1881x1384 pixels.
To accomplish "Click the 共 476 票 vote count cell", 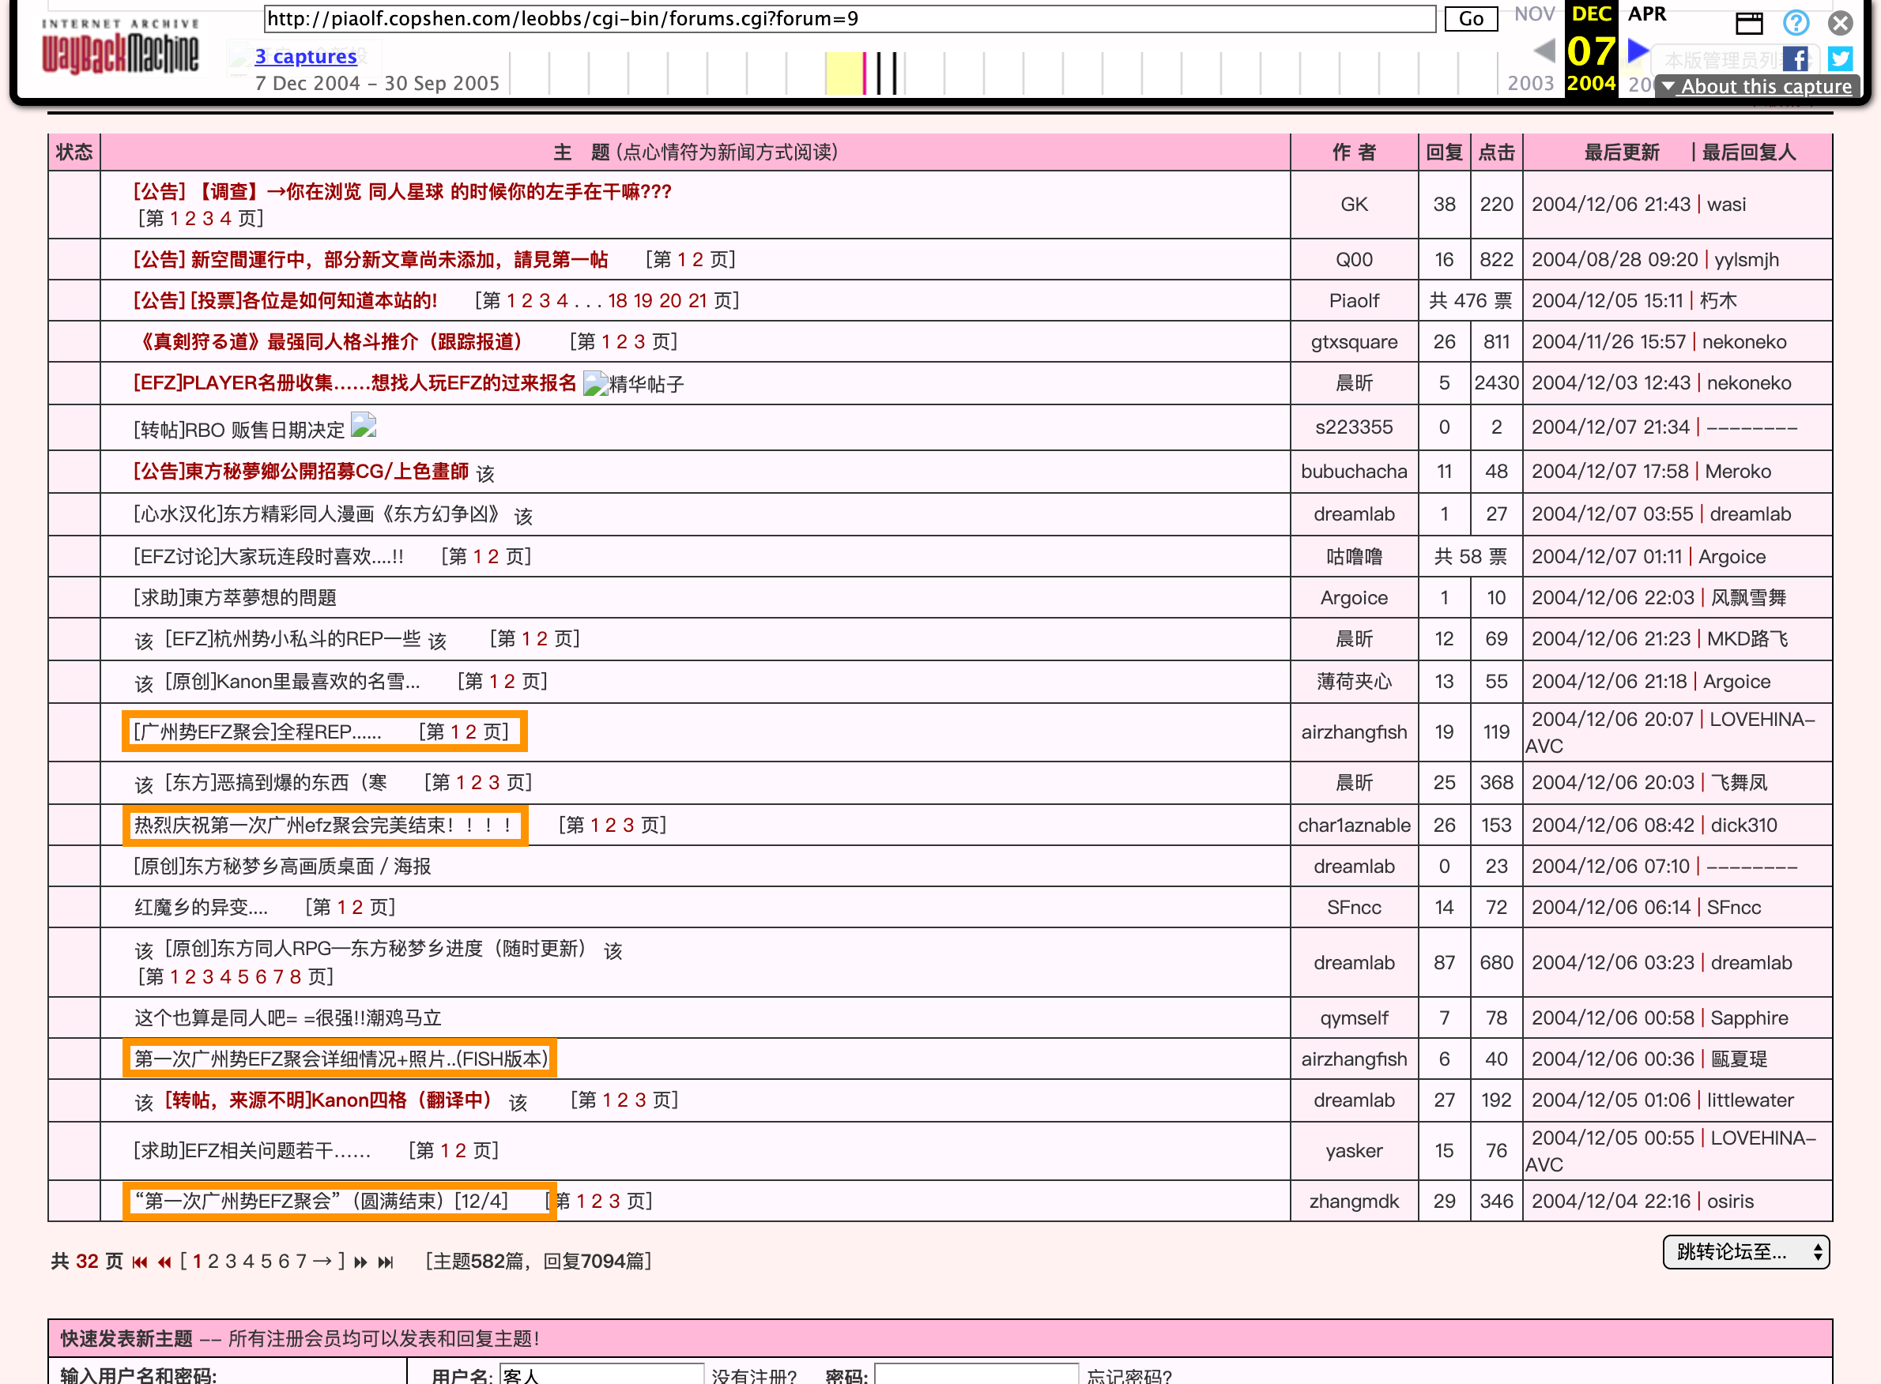I will point(1470,301).
